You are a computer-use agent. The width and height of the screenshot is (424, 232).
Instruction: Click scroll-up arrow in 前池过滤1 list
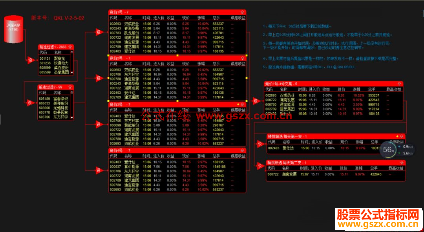point(72,52)
